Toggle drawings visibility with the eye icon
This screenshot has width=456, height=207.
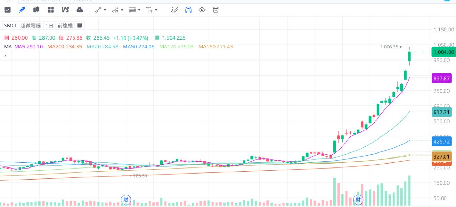[x=202, y=10]
